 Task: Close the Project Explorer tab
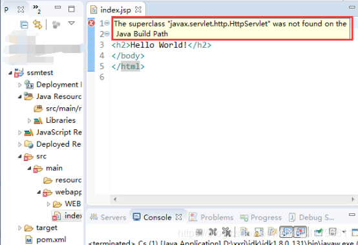point(21,9)
